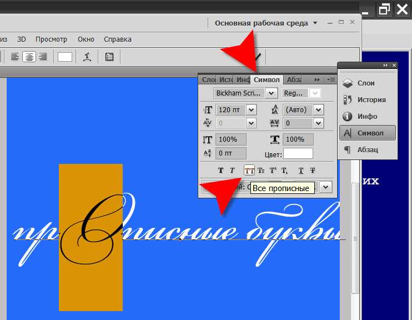Open the 3D menu
Viewport: 412px width, 320px height.
click(x=22, y=39)
